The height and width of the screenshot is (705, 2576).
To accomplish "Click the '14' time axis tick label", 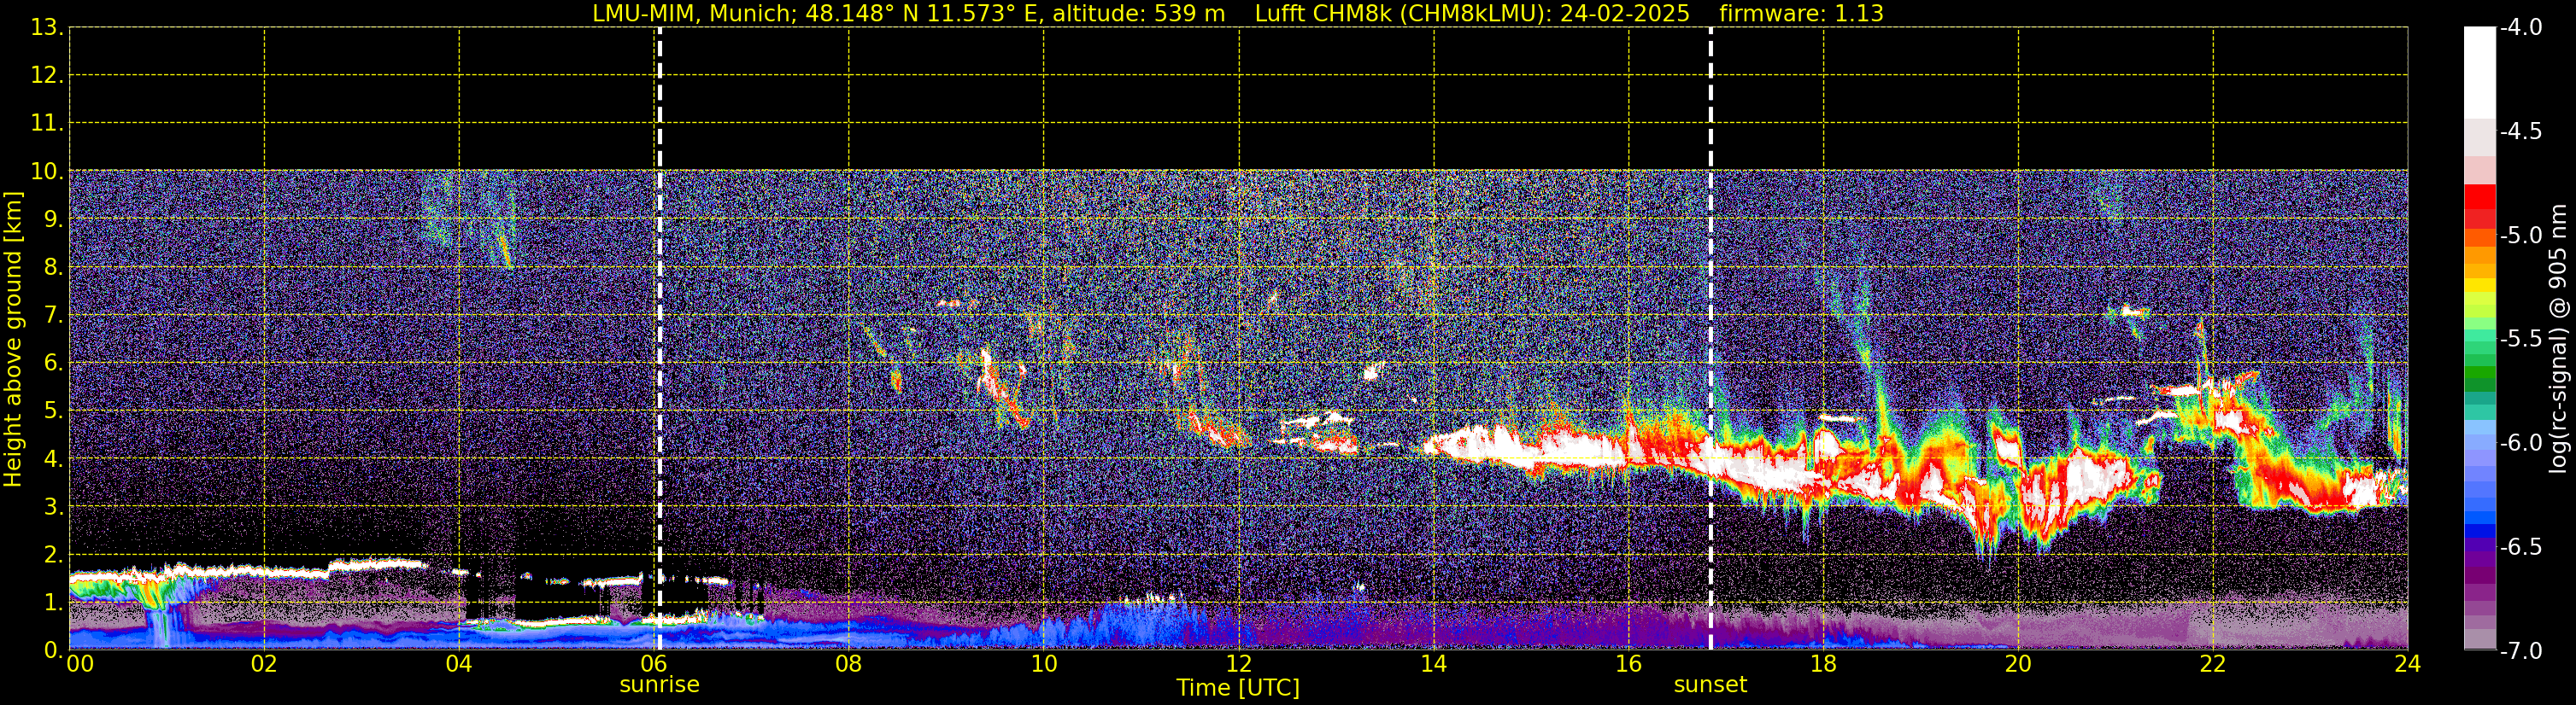I will click(x=1434, y=664).
